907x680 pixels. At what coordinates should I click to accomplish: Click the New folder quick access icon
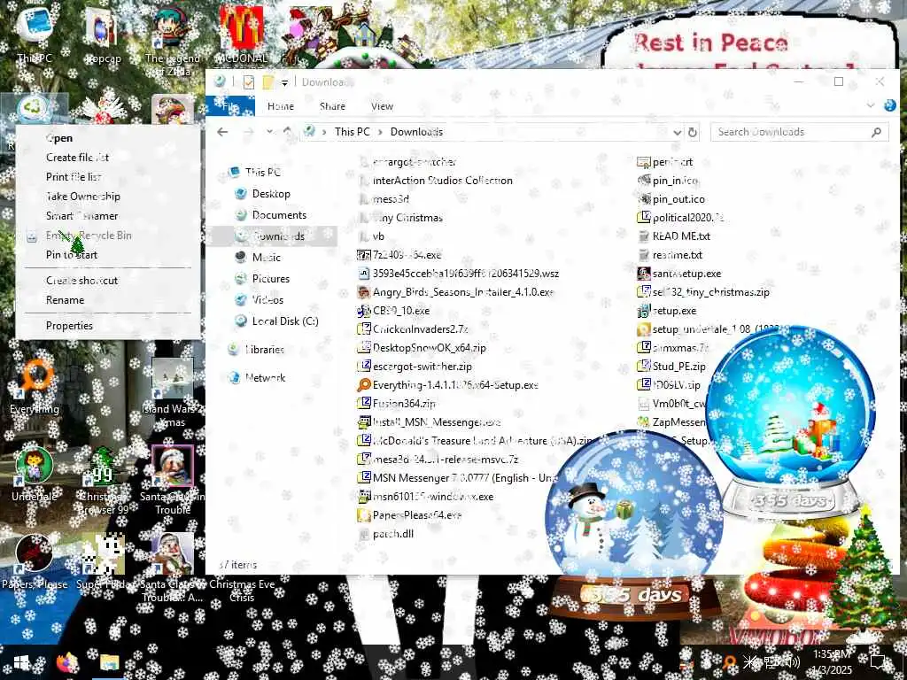(x=267, y=82)
